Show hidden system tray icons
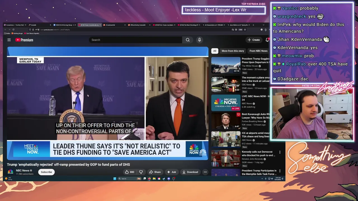The image size is (358, 201). coord(262,179)
